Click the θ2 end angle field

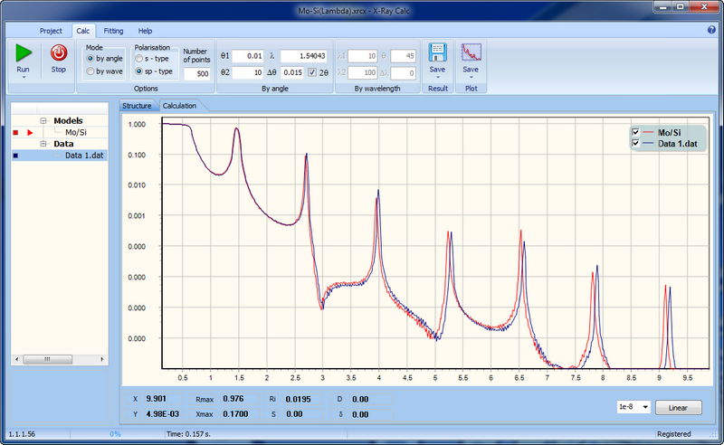pyautogui.click(x=247, y=72)
